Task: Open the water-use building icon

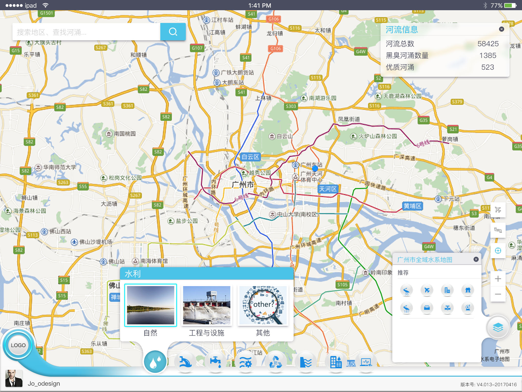Action: point(336,362)
